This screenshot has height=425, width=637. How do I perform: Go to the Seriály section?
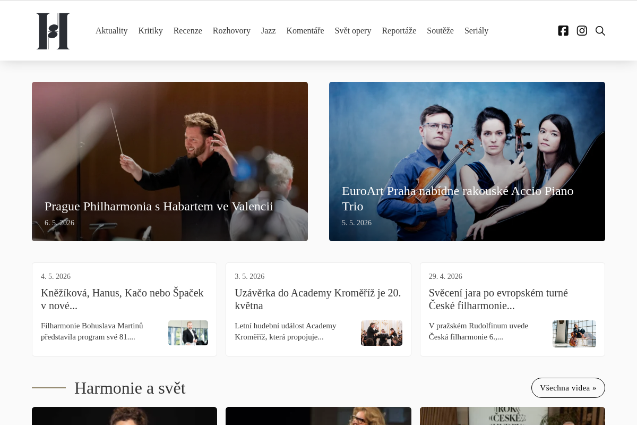[476, 31]
